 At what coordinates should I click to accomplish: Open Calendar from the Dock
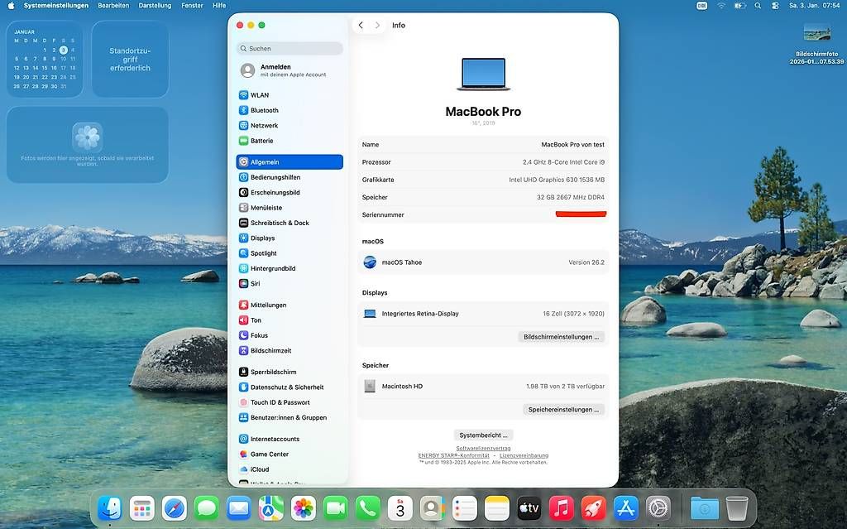click(x=400, y=508)
